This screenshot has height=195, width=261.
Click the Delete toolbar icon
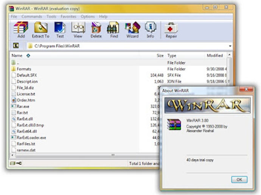(x=96, y=27)
